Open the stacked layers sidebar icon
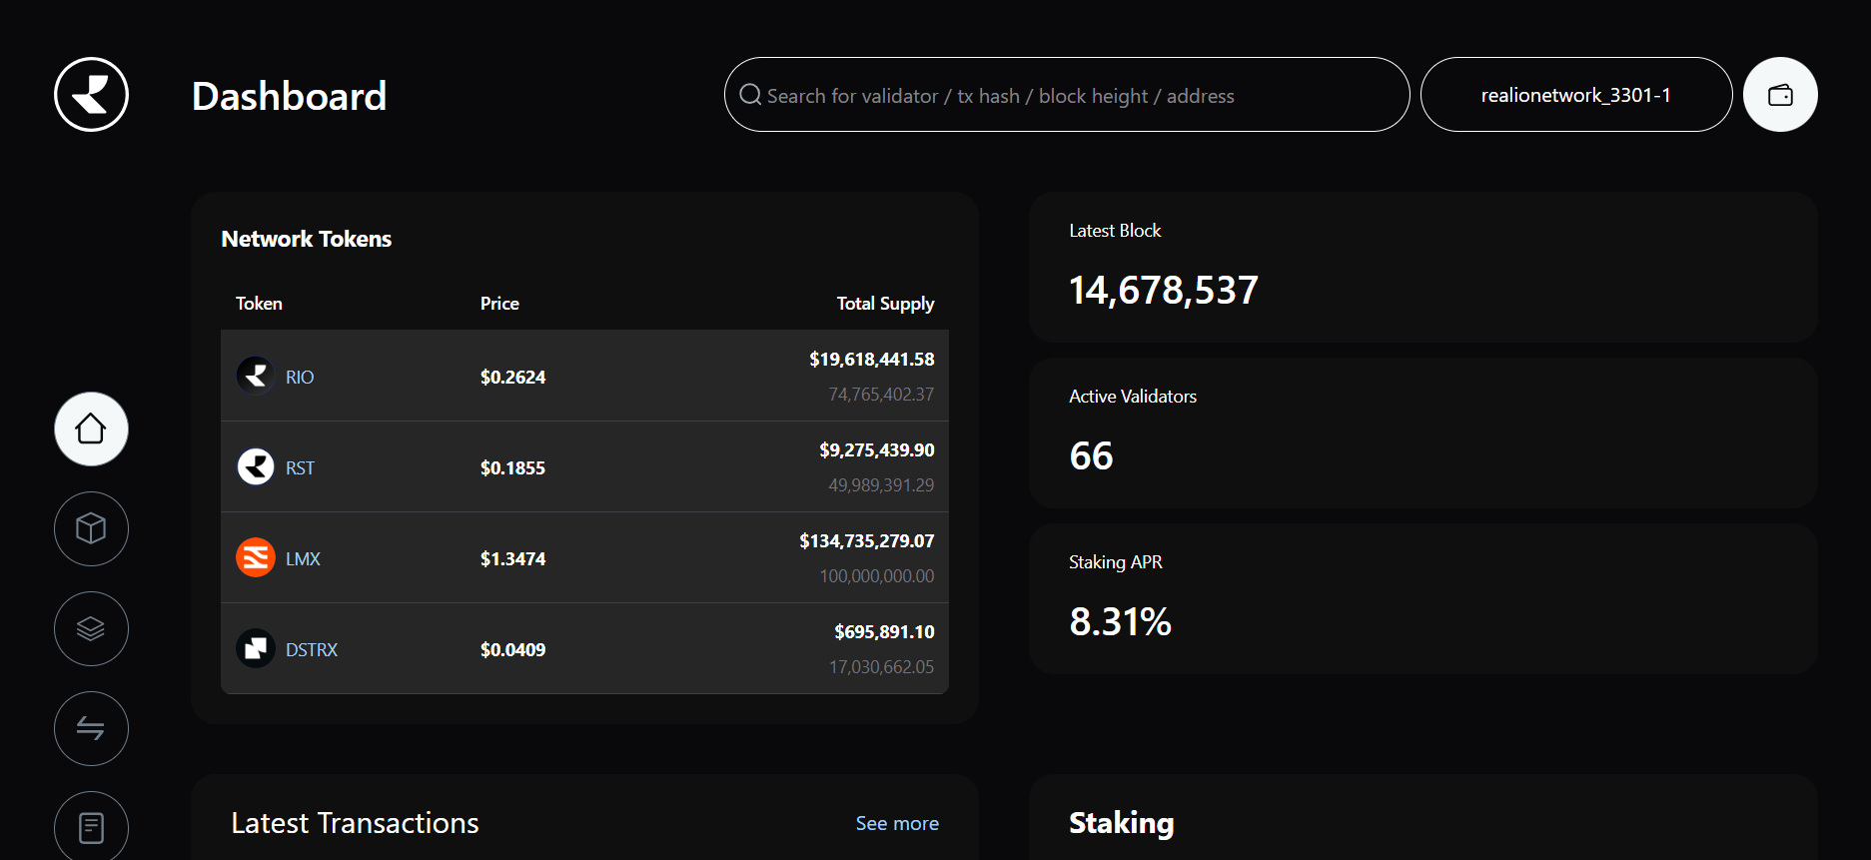This screenshot has height=860, width=1871. pos(91,628)
